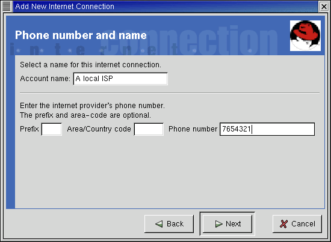Close the Add New Internet Connection window
331x242 pixels.
(x=324, y=7)
